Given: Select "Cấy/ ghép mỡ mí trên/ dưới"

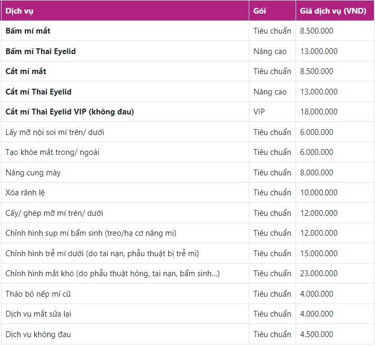Looking at the screenshot, I should coord(54,213).
